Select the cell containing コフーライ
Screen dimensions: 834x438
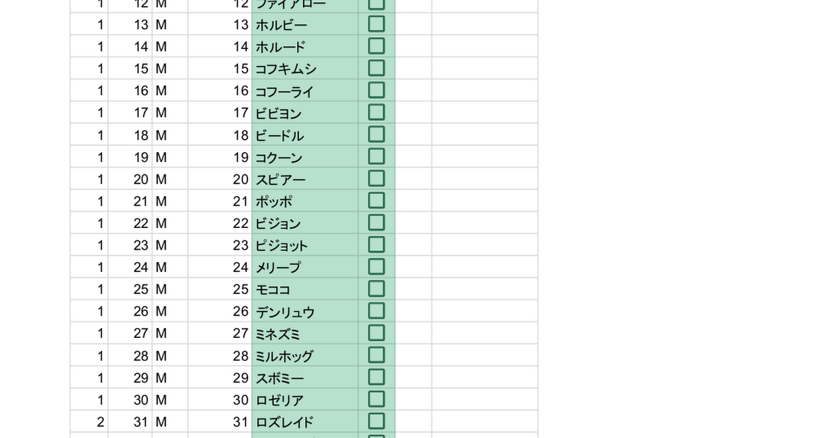tap(304, 91)
